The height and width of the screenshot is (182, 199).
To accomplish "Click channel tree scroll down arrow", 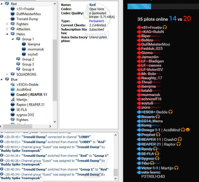I will (55, 122).
